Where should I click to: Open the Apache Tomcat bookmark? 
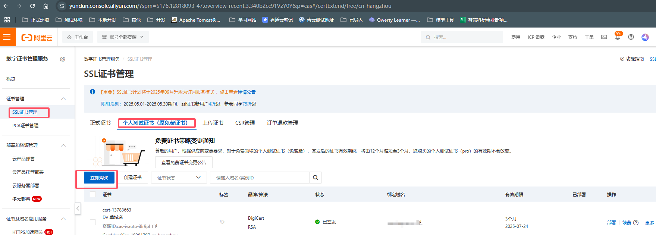click(196, 20)
